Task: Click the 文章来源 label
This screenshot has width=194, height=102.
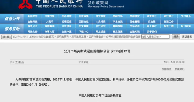Action: [x=84, y=62]
